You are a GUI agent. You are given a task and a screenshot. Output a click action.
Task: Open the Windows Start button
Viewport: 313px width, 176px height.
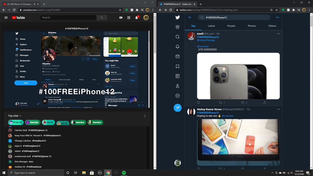[4, 173]
